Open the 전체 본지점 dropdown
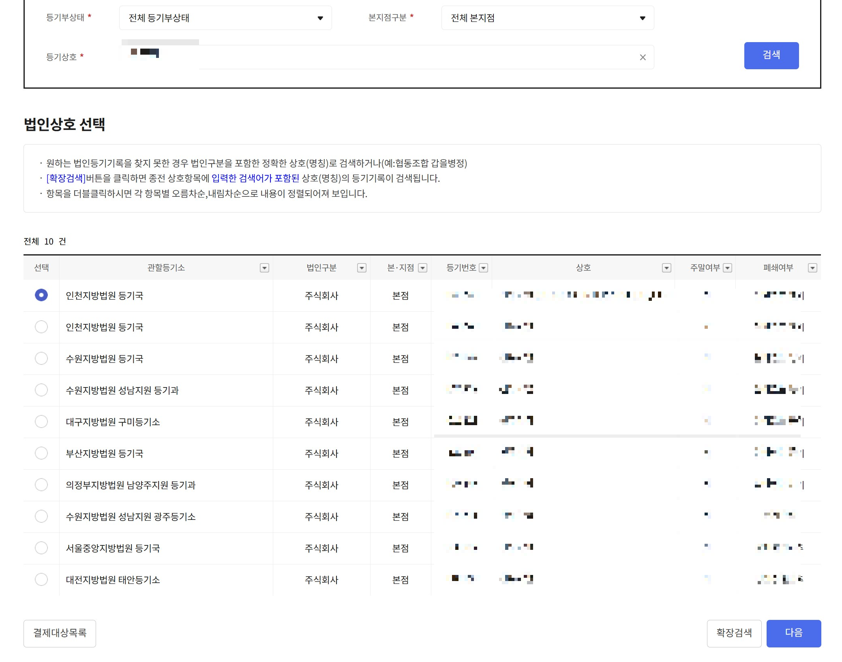Image resolution: width=842 pixels, height=662 pixels. point(547,17)
